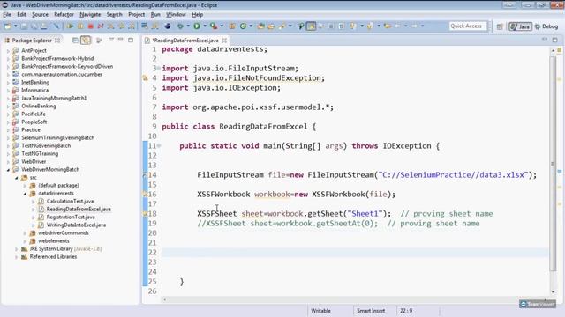Expand the (default package) node
The height and width of the screenshot is (317, 565).
pyautogui.click(x=25, y=186)
